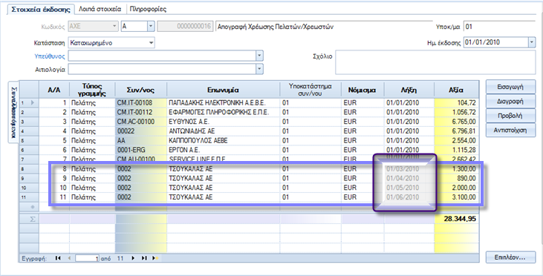Click value cell 104,72

pos(456,102)
